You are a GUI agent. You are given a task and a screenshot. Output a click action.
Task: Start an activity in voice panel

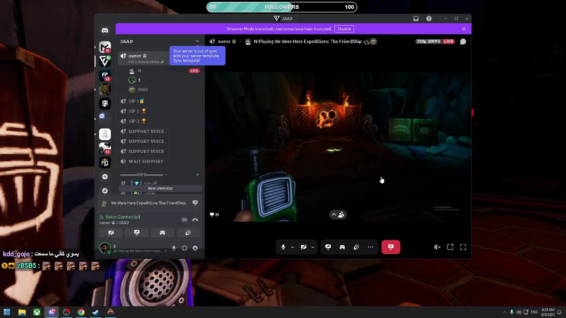[x=162, y=233]
